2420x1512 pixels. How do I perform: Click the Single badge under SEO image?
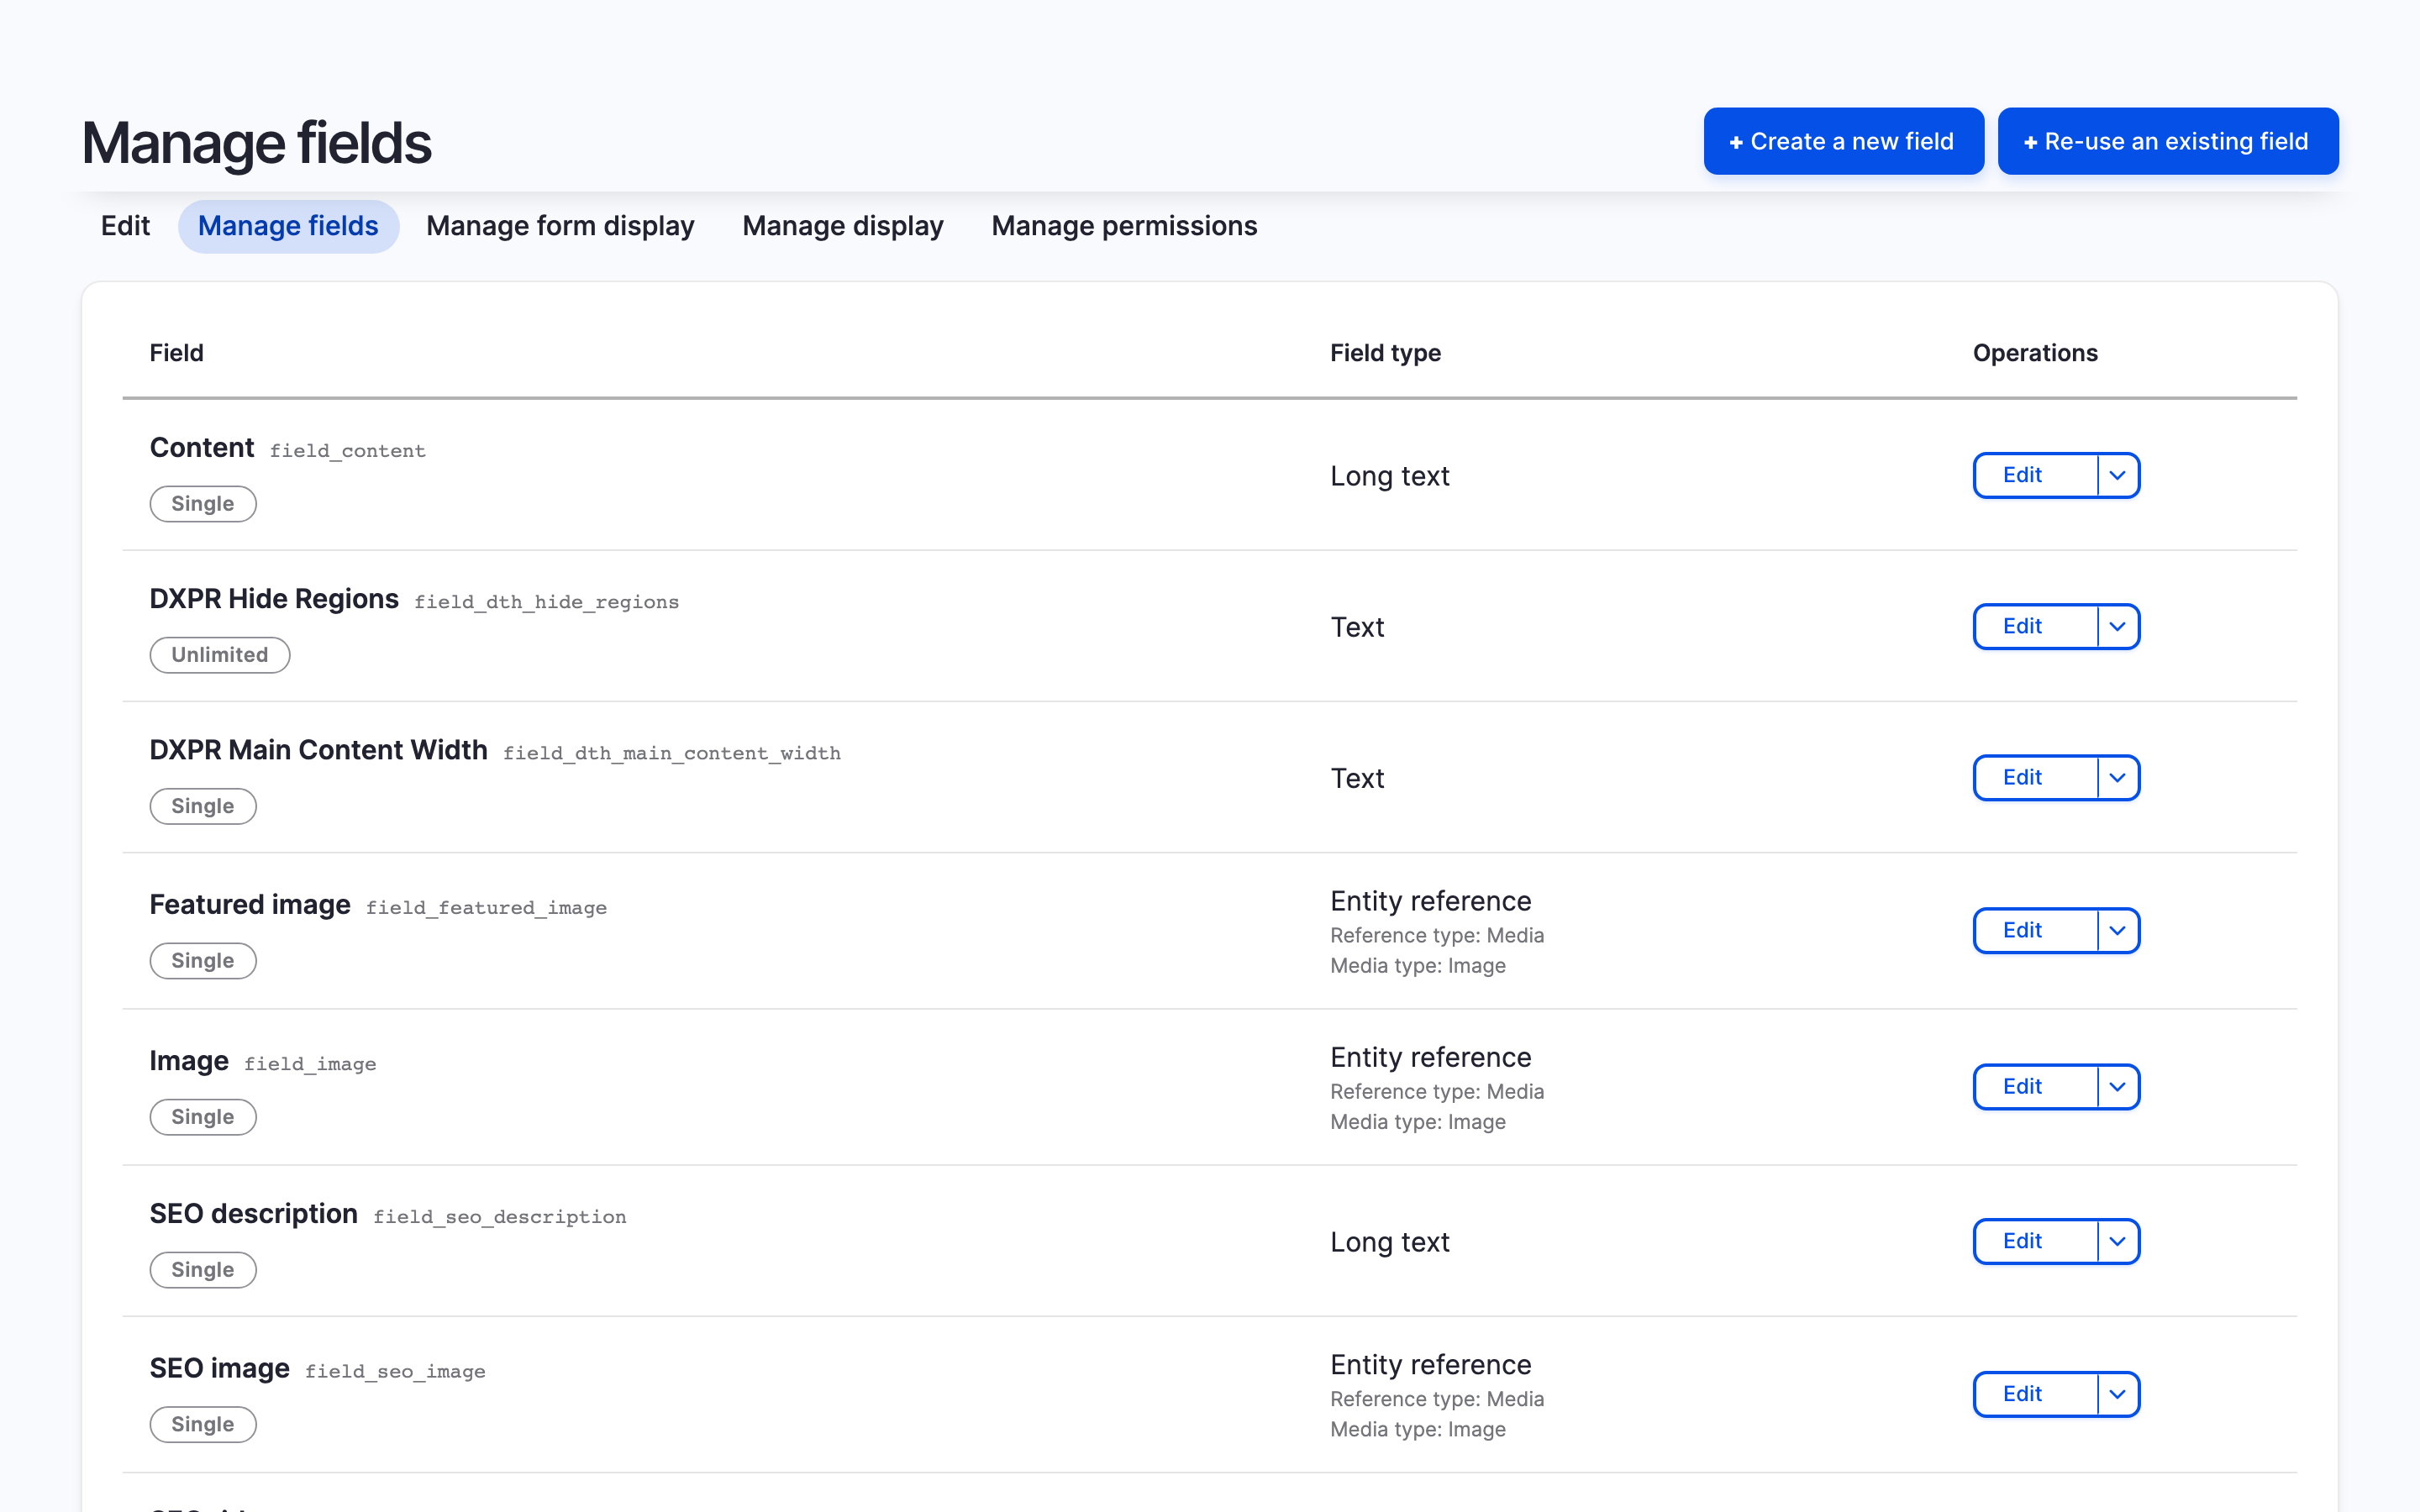203,1424
